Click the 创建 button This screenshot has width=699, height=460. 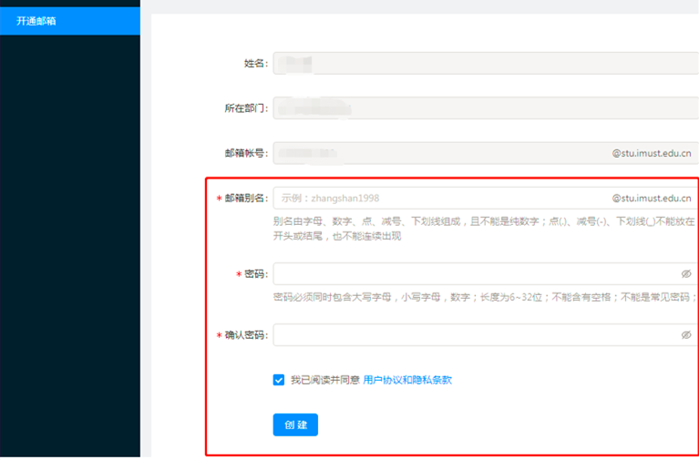pos(295,424)
